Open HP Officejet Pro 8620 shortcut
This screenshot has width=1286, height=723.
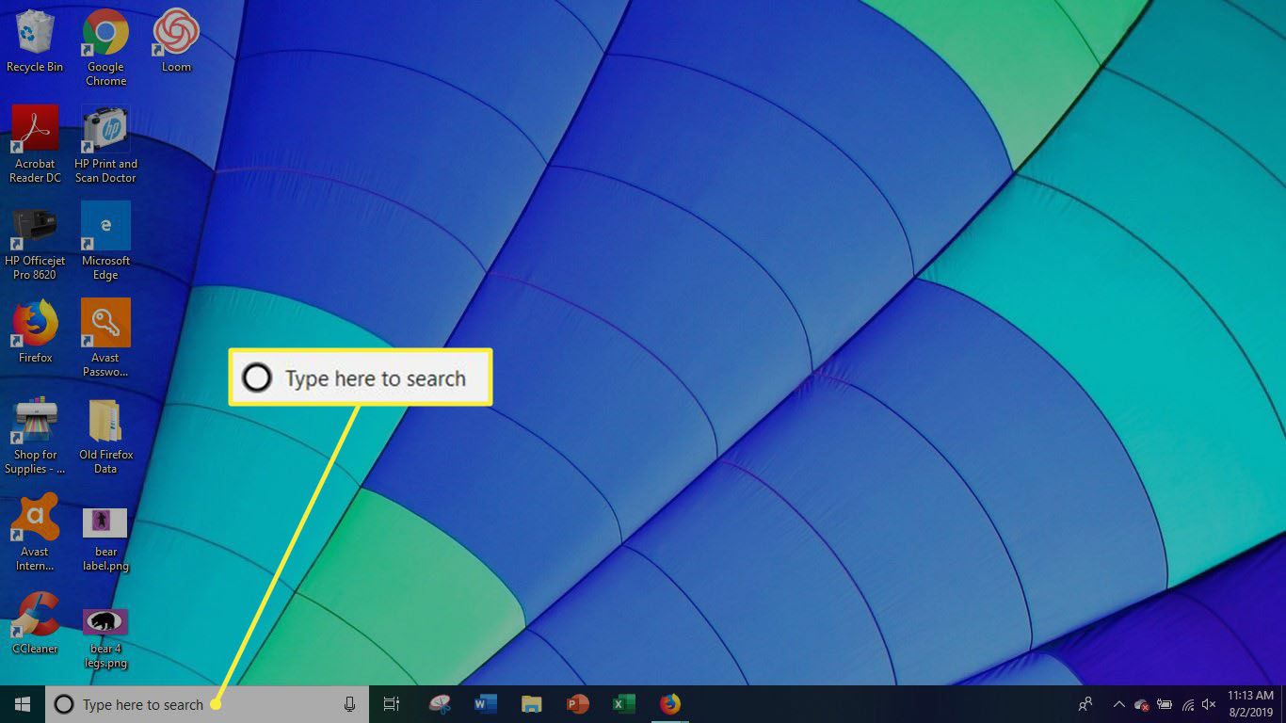coord(35,242)
